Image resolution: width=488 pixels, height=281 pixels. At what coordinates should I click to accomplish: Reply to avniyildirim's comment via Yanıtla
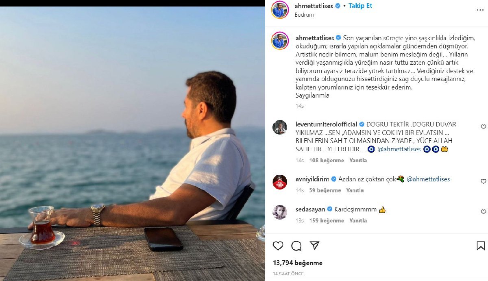355,190
